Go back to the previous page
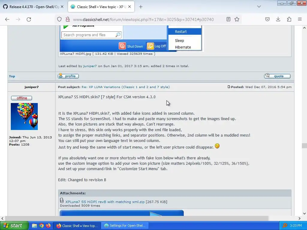Viewport: 307px width, 230px height. (x=7, y=19)
